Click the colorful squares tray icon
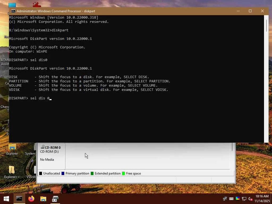The height and width of the screenshot is (204, 272). (x=238, y=199)
